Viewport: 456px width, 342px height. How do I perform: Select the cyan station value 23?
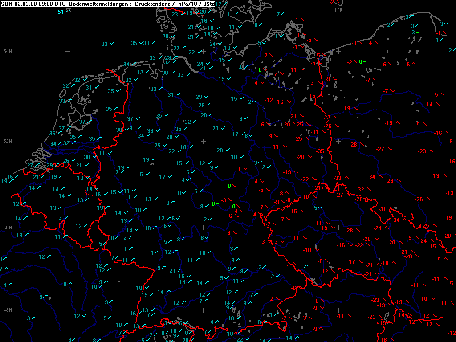click(x=175, y=15)
